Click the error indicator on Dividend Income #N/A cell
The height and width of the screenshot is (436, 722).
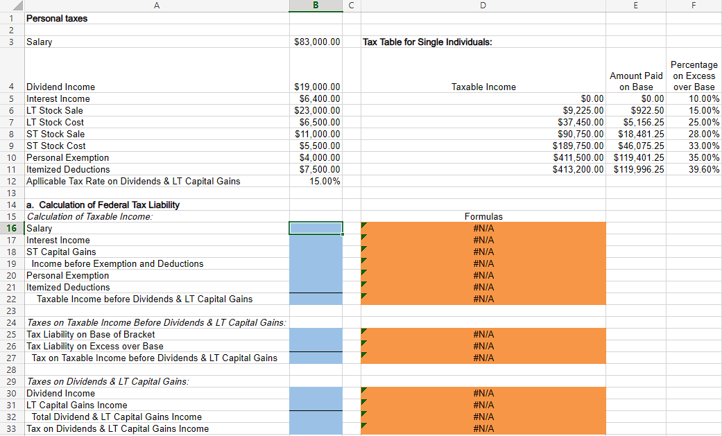tap(362, 391)
